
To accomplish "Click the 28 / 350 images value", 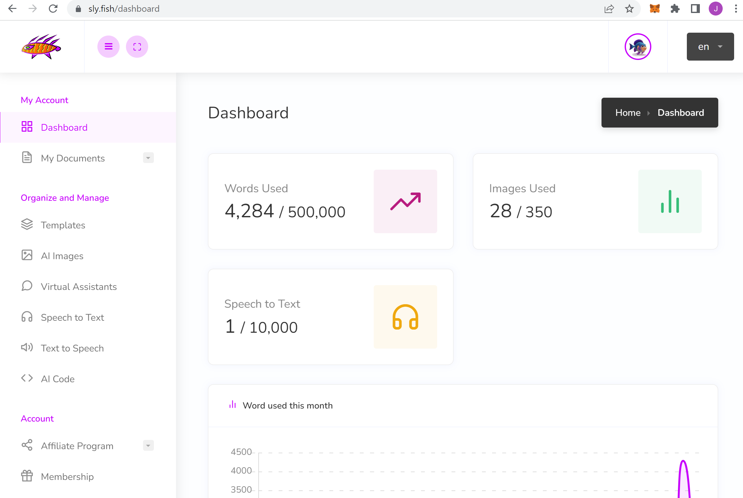I will click(x=521, y=211).
